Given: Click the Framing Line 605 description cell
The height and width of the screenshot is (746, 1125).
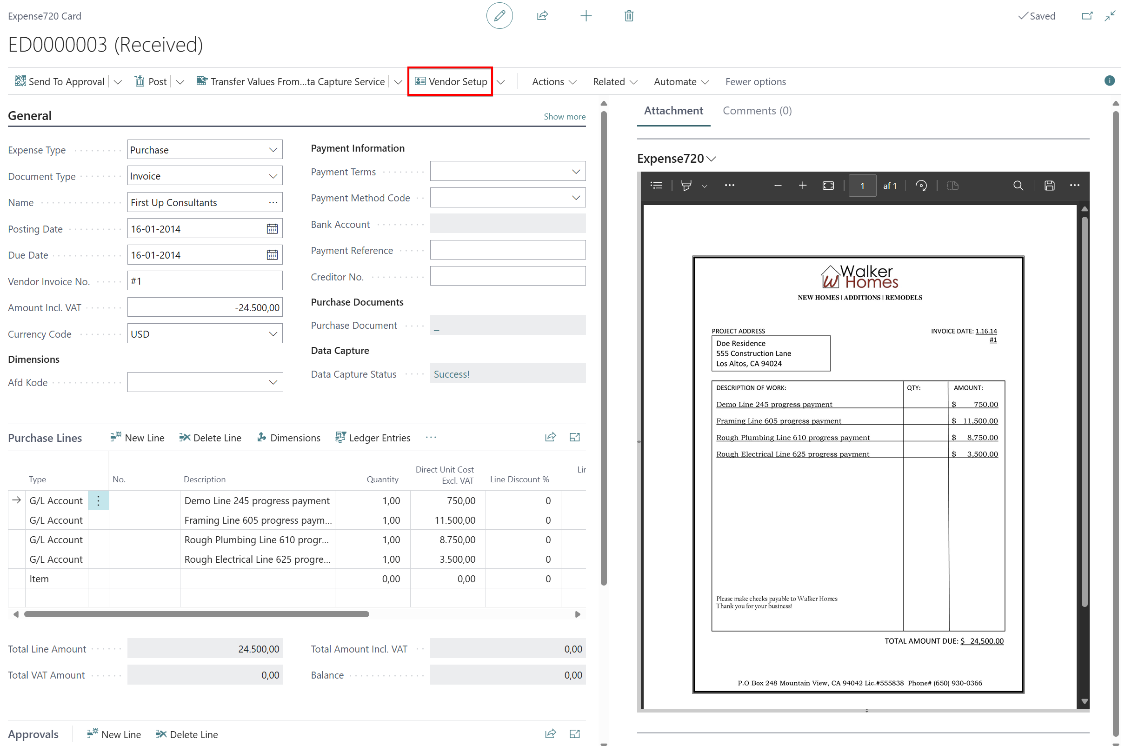Looking at the screenshot, I should click(x=257, y=520).
